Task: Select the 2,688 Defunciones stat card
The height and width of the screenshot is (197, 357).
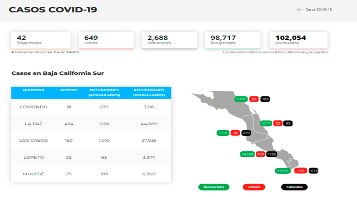Action: click(169, 40)
